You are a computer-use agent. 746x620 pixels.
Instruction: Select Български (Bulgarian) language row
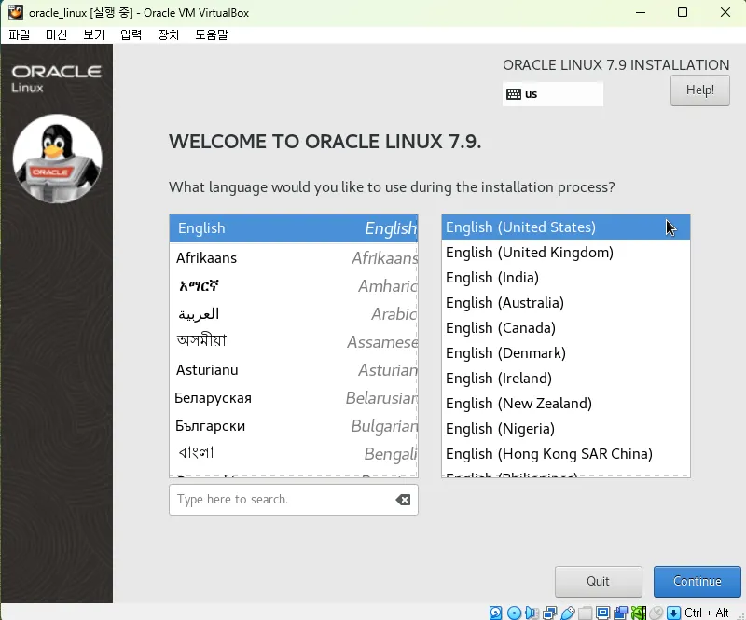(x=294, y=426)
